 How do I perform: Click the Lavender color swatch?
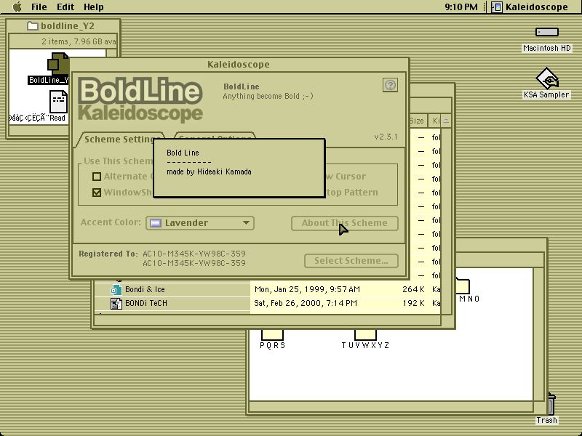156,223
